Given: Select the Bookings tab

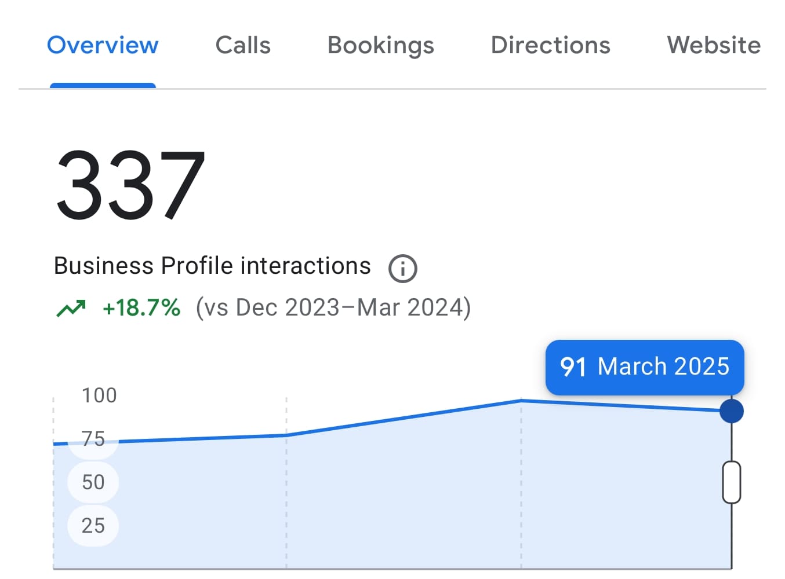Looking at the screenshot, I should (x=380, y=45).
